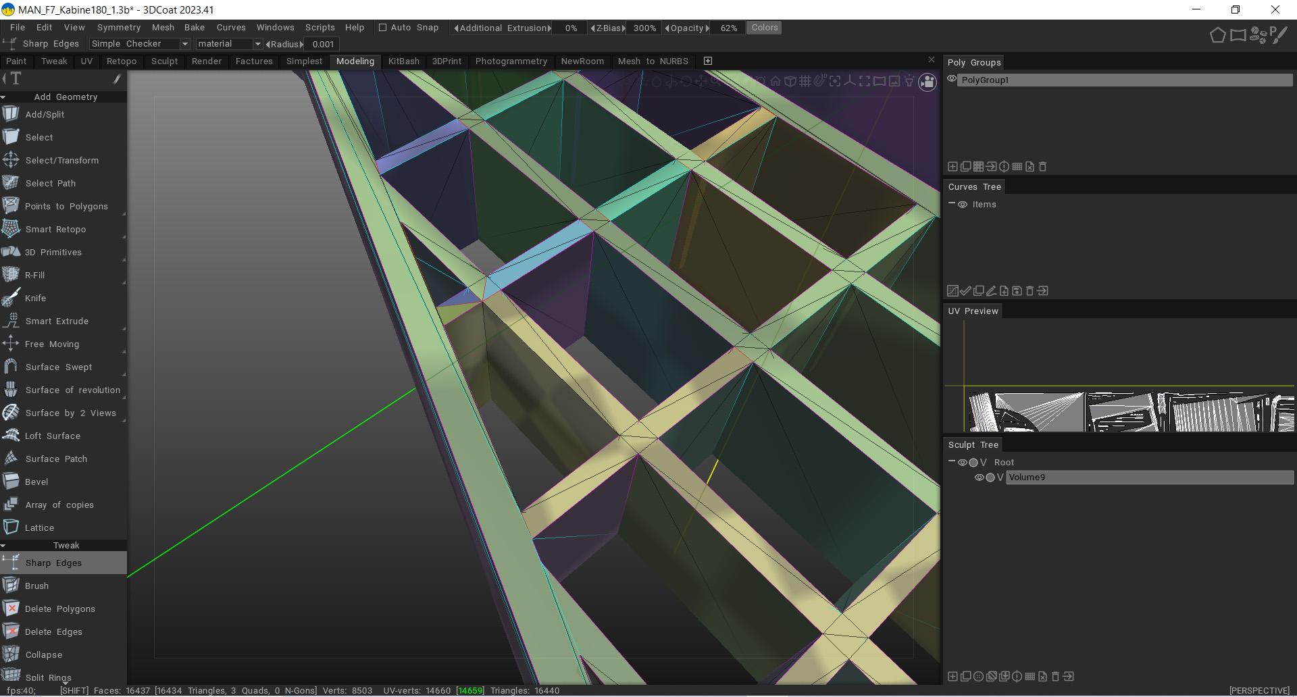This screenshot has width=1297, height=697.
Task: Toggle visibility of Volume9 layer
Action: point(979,477)
